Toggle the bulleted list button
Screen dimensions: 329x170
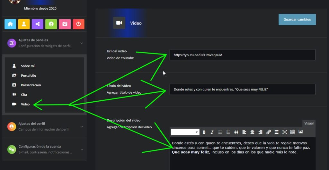[220, 132]
